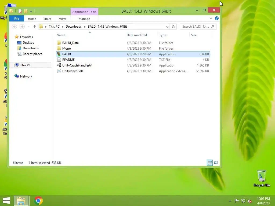Open the File ribbon tab
275x206 pixels.
(17, 19)
